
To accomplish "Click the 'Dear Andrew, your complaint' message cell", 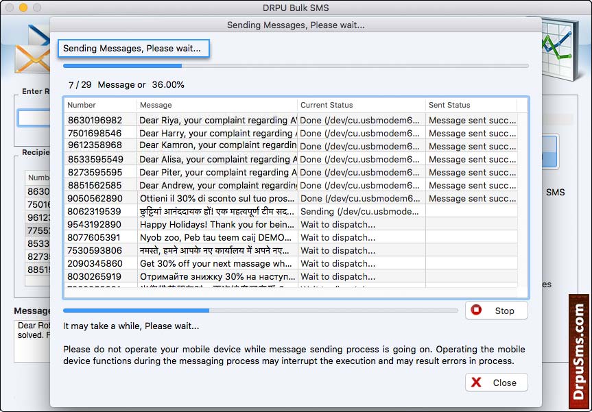I will (217, 185).
